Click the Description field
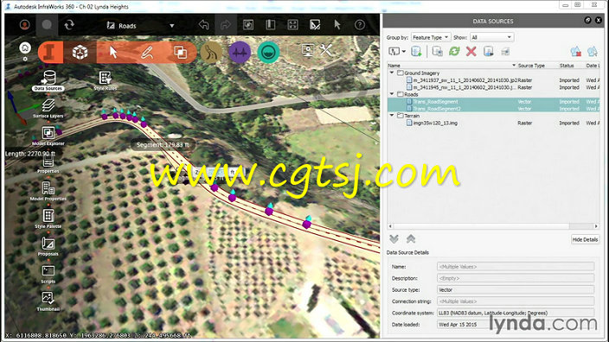This screenshot has height=342, width=609. click(516, 278)
